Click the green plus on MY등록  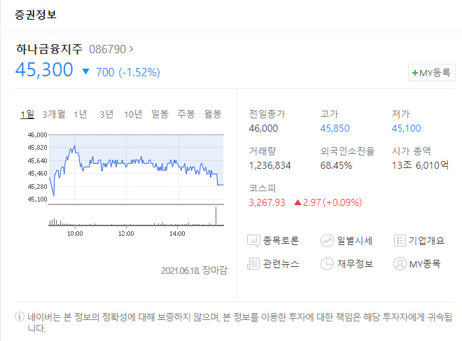[415, 73]
